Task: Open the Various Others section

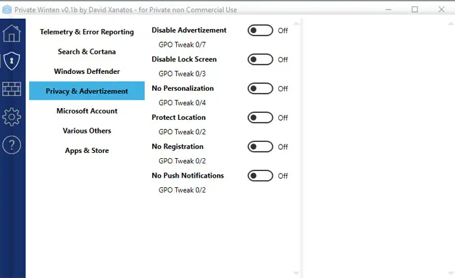Action: (86, 130)
